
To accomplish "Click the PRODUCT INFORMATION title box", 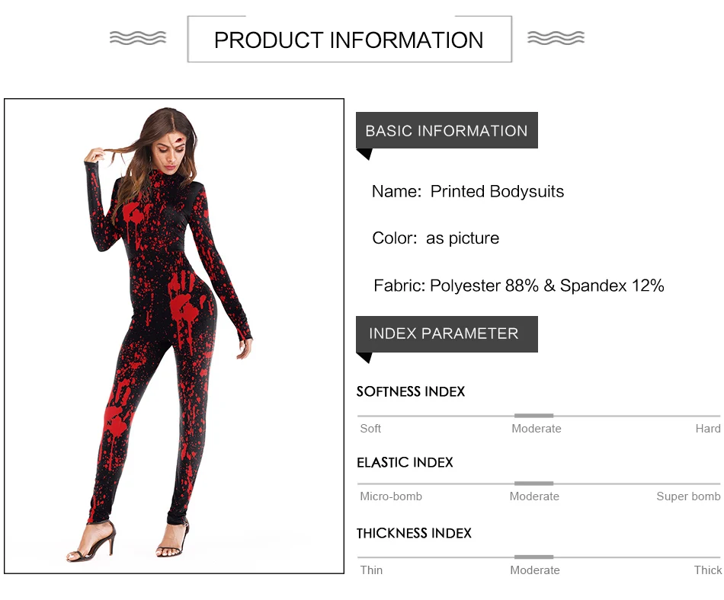I will pyautogui.click(x=349, y=40).
